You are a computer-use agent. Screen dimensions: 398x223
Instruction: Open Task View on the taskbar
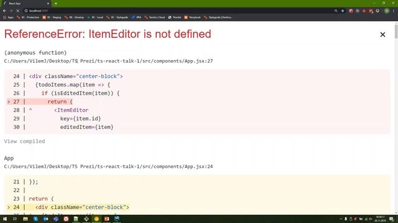15,219
